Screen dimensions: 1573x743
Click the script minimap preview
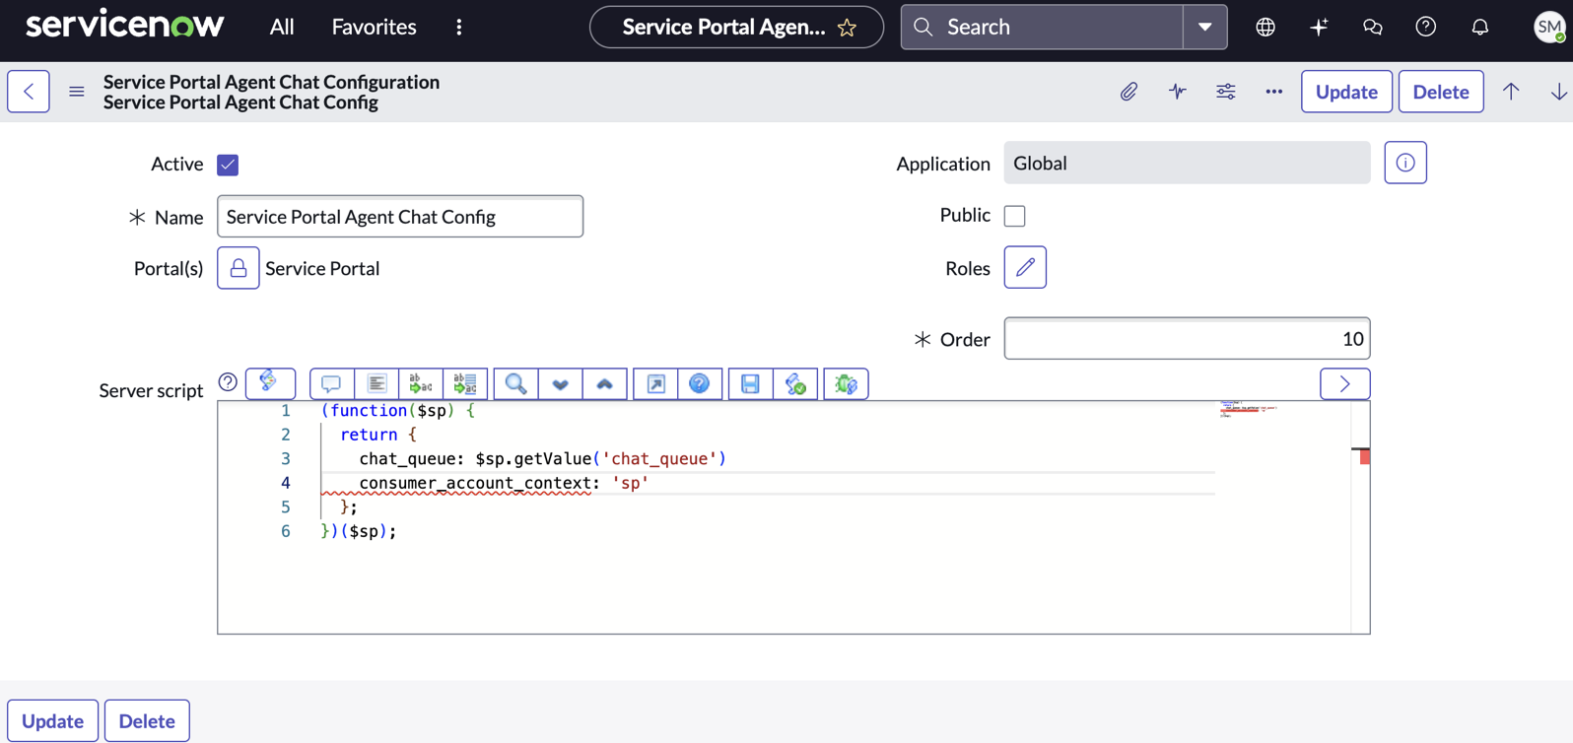tap(1249, 409)
